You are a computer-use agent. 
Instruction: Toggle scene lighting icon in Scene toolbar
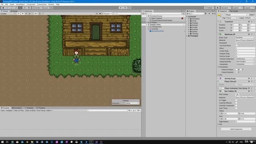coord(23,14)
